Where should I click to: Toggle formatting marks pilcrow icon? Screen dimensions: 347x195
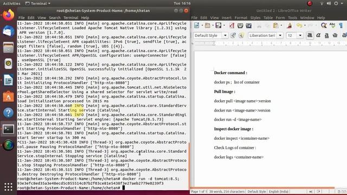point(341,25)
